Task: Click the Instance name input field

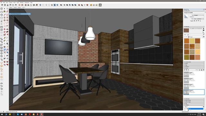Action: click(x=199, y=17)
